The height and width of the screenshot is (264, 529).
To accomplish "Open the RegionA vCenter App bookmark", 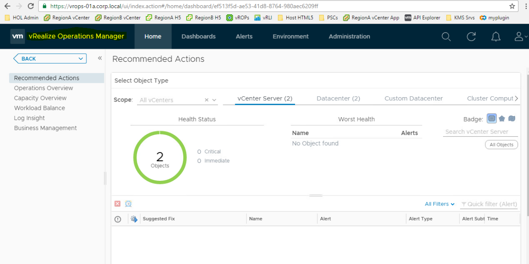I will (371, 18).
